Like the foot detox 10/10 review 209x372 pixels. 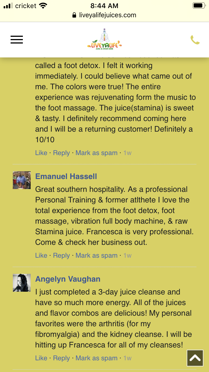[x=41, y=153]
